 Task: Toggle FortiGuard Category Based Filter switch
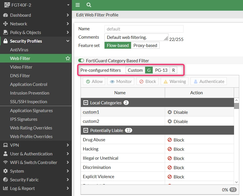[81, 60]
